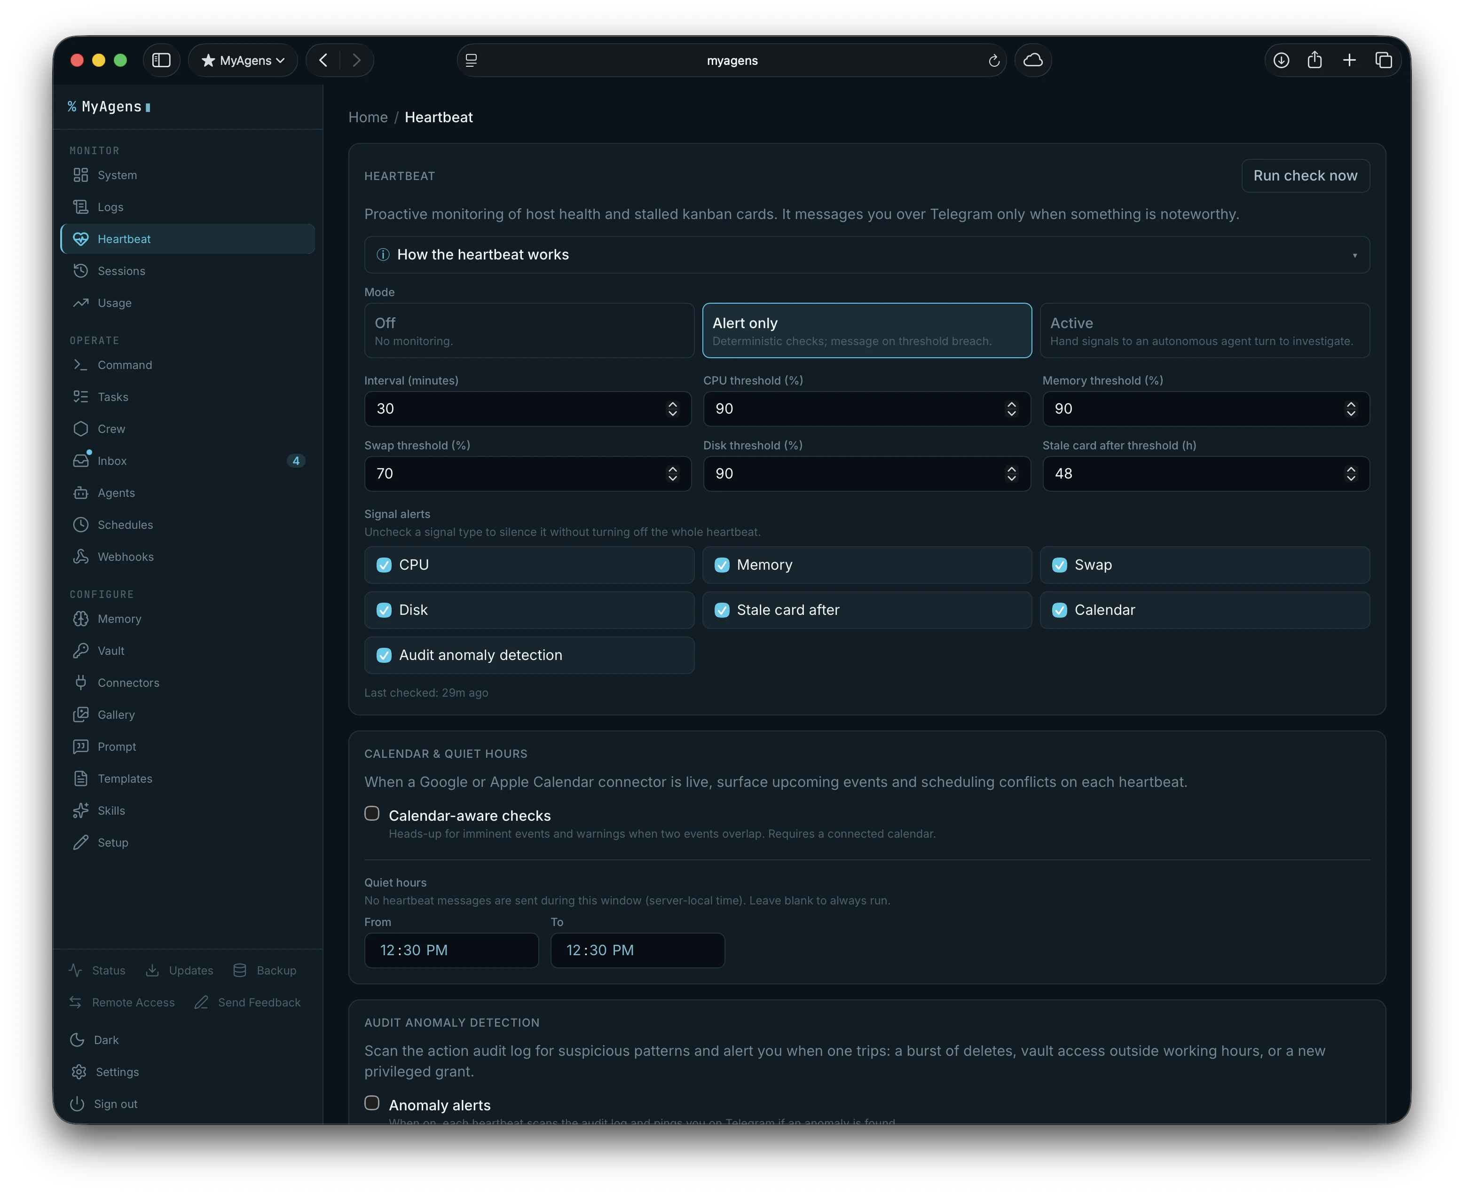Click the Skills sparkle icon
The image size is (1464, 1194).
tap(80, 811)
